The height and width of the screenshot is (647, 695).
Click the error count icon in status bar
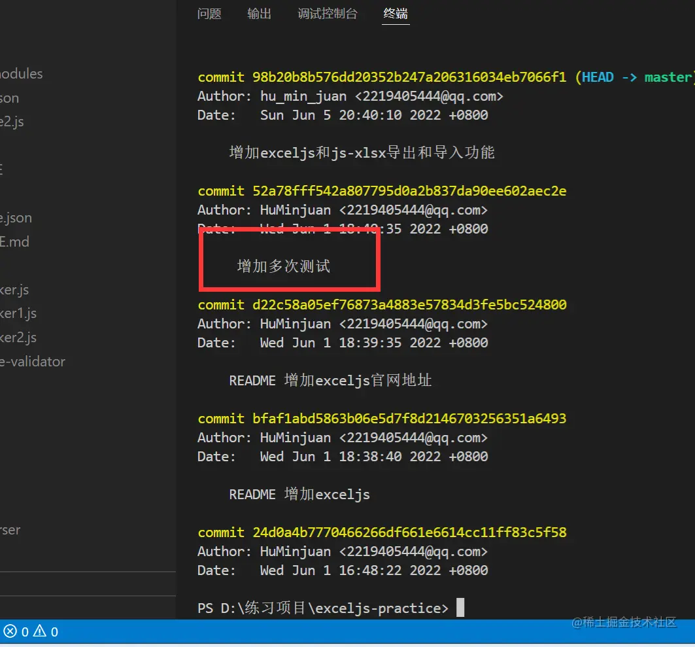[10, 631]
